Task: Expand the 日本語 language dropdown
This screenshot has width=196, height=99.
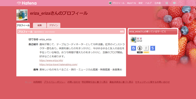Action: 158,3
